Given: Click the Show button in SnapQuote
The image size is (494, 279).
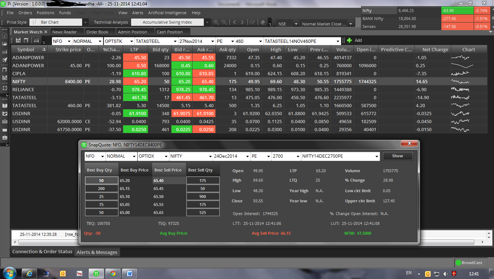Looking at the screenshot, I should [x=397, y=156].
